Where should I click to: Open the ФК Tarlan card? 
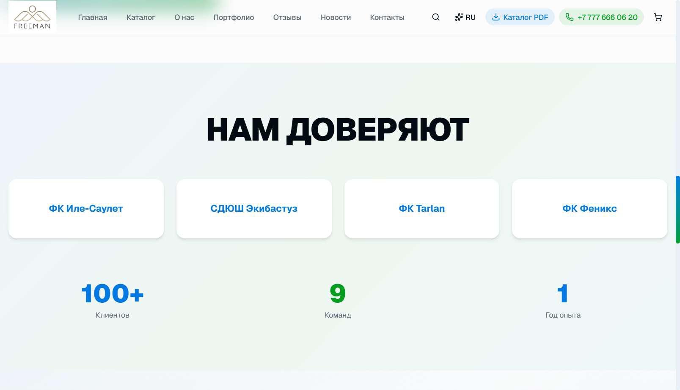pyautogui.click(x=422, y=208)
